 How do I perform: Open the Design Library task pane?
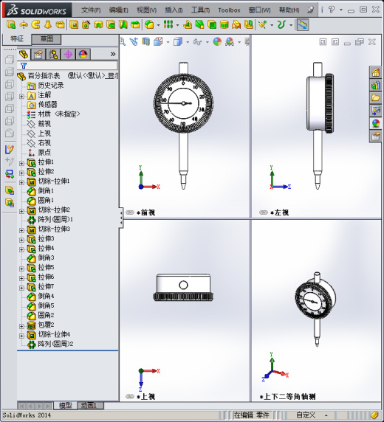376,85
